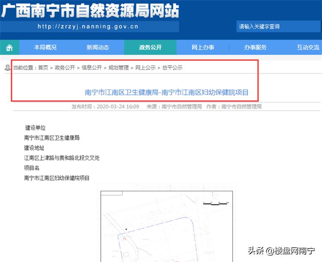Click the 规划管理 breadcrumb link
The width and height of the screenshot is (322, 262).
click(118, 67)
